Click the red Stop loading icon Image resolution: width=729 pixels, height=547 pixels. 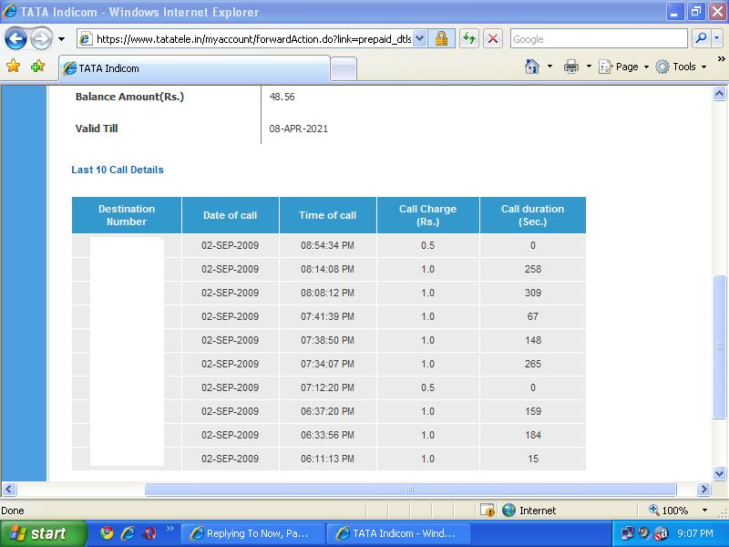[x=493, y=39]
